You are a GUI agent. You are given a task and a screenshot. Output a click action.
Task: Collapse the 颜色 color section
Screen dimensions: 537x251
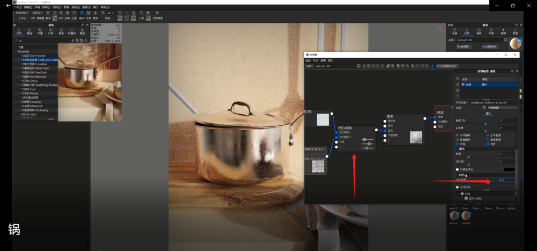click(457, 149)
